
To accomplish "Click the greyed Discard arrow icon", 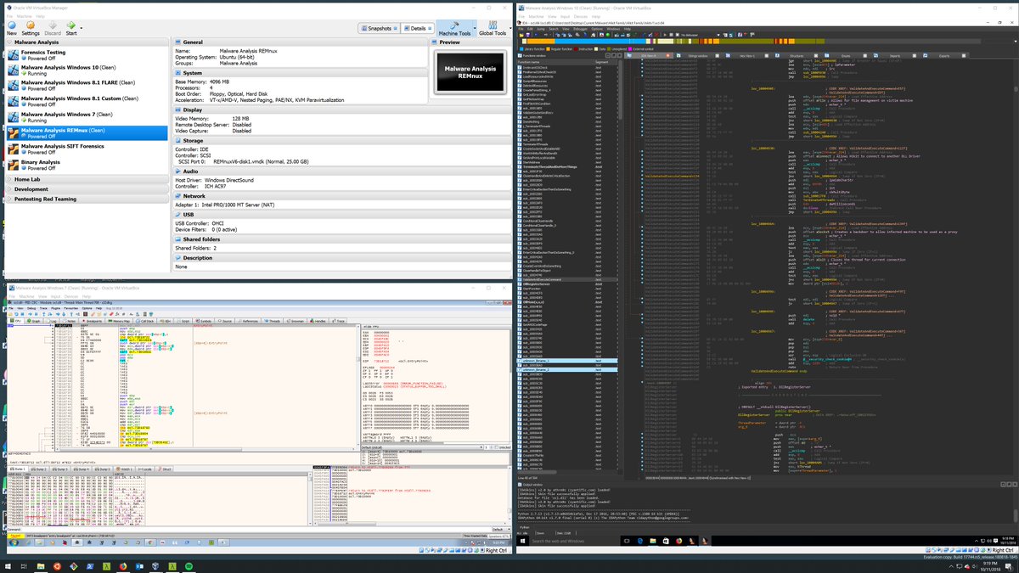I will coord(52,25).
